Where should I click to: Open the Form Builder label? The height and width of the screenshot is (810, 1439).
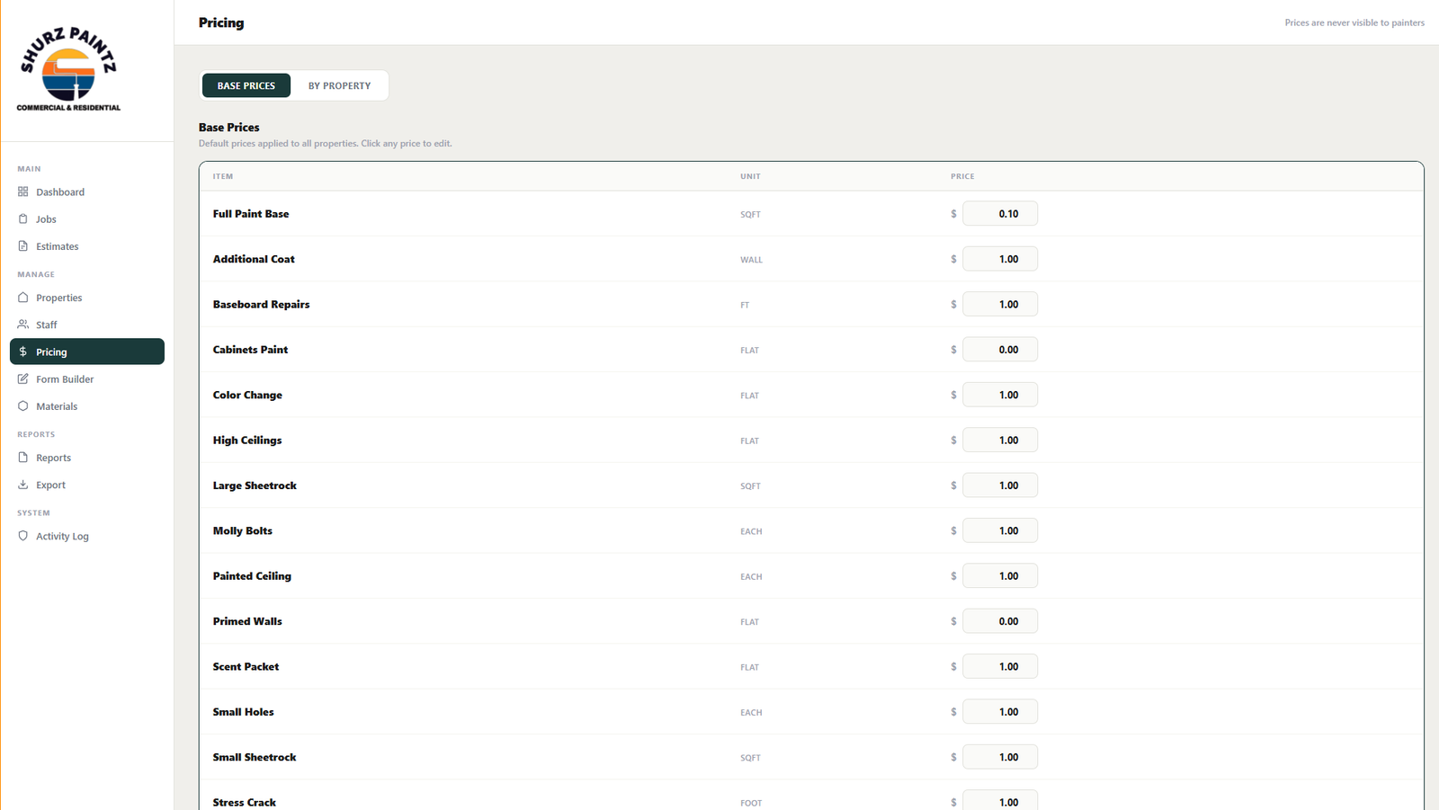(x=65, y=379)
